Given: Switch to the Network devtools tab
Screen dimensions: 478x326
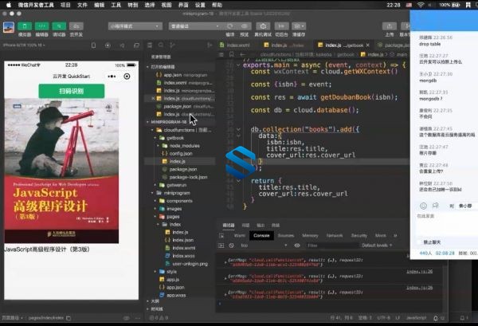Looking at the screenshot, I should tap(335, 235).
